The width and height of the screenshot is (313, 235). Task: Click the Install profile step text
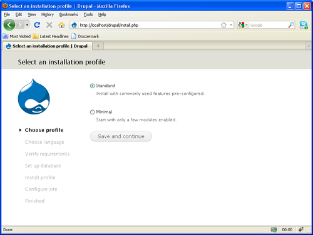pyautogui.click(x=40, y=177)
